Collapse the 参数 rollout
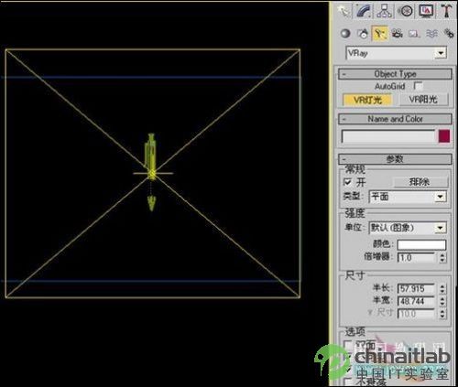 point(395,159)
